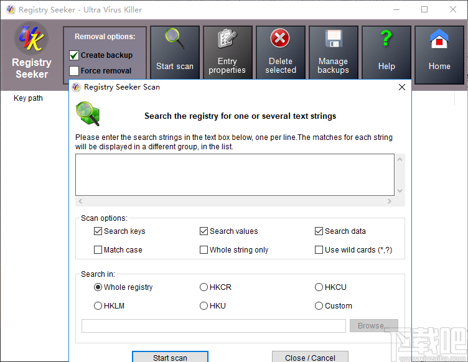Click the horizontal scrollbar right arrow
Image resolution: width=468 pixels, height=362 pixels.
click(389, 202)
